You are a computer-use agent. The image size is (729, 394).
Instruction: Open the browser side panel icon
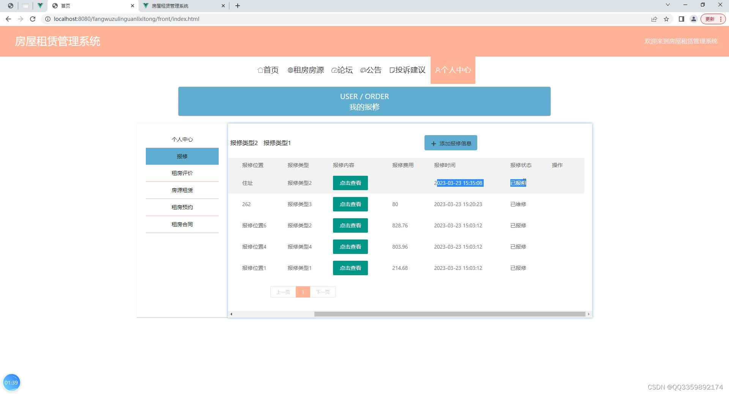pyautogui.click(x=682, y=19)
